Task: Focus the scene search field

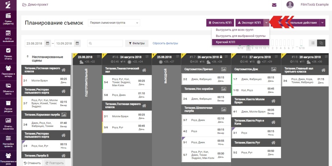Action: tap(105, 43)
